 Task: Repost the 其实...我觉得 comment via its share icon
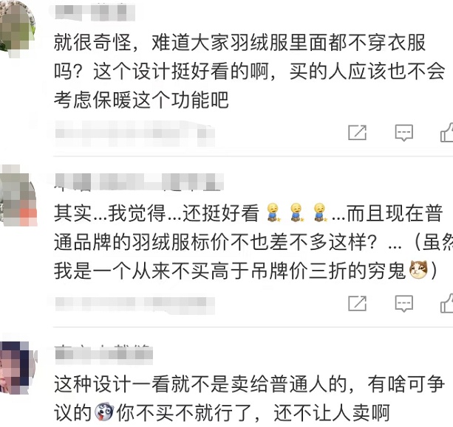click(x=358, y=303)
